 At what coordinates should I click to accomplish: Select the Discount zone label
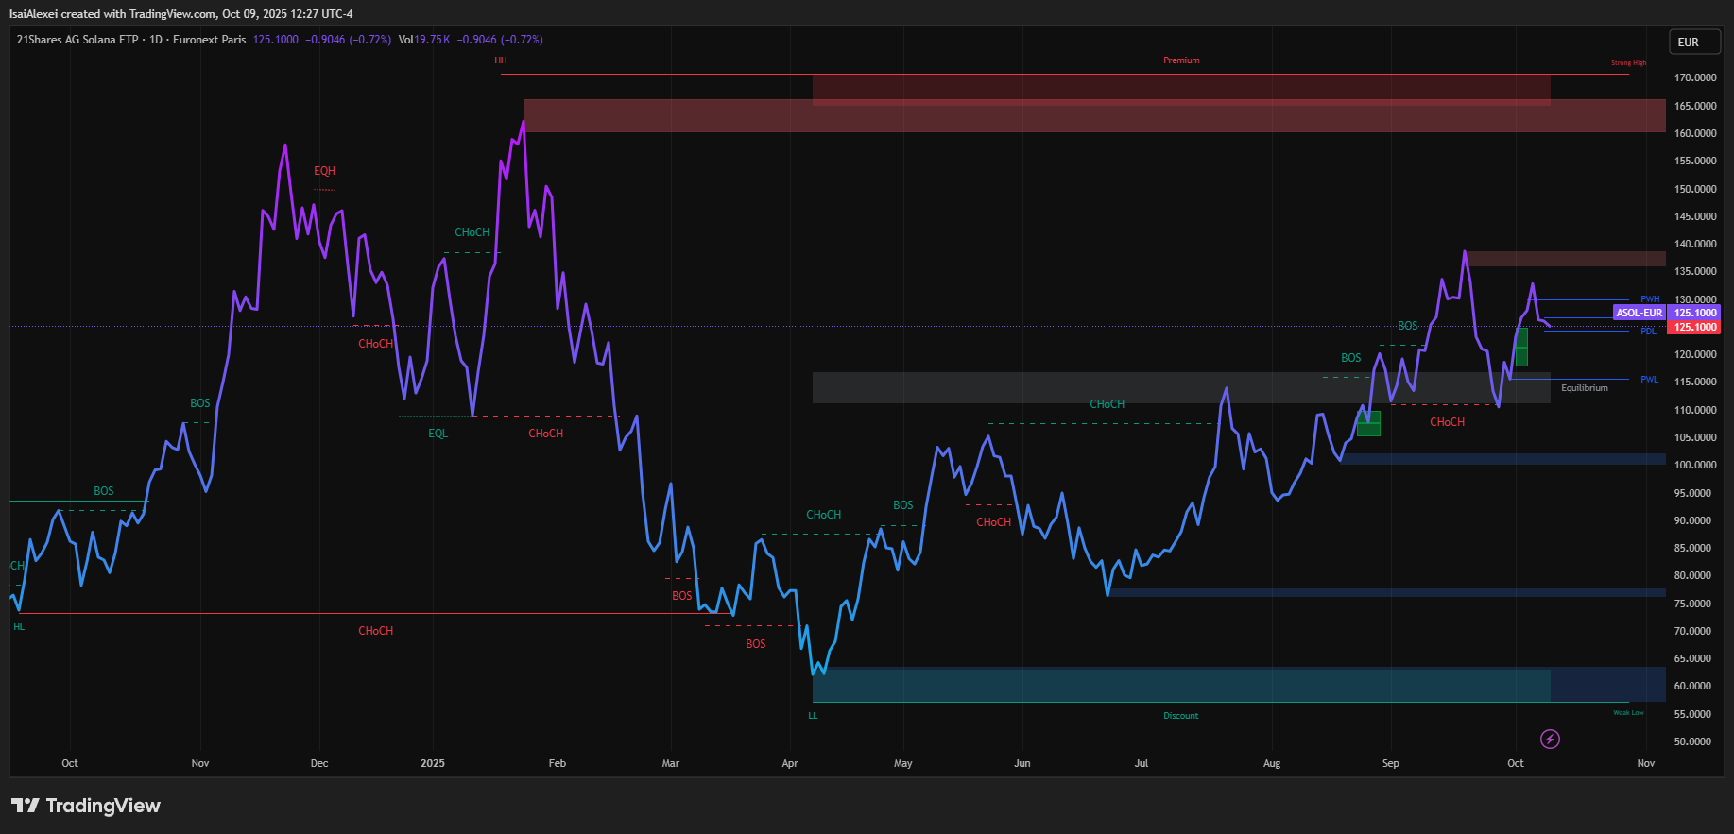(x=1180, y=716)
